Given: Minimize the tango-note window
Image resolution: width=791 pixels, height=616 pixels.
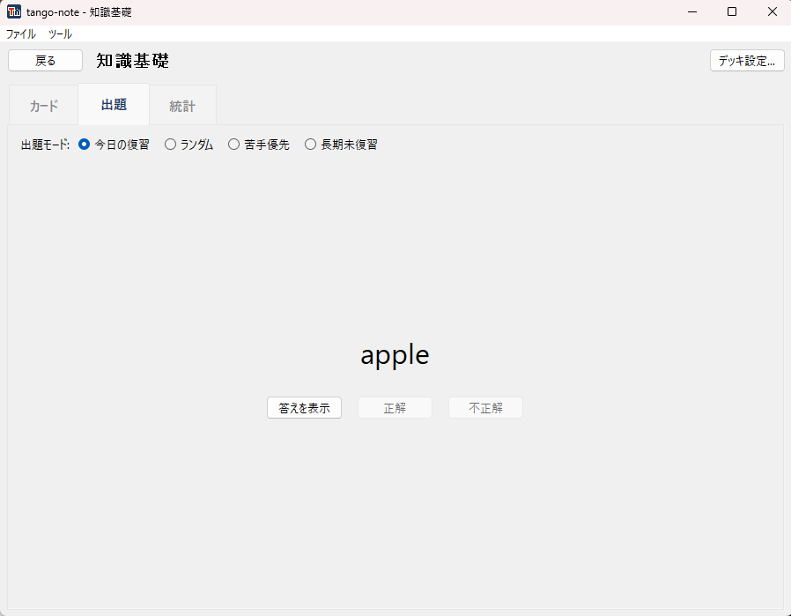Looking at the screenshot, I should (x=692, y=11).
